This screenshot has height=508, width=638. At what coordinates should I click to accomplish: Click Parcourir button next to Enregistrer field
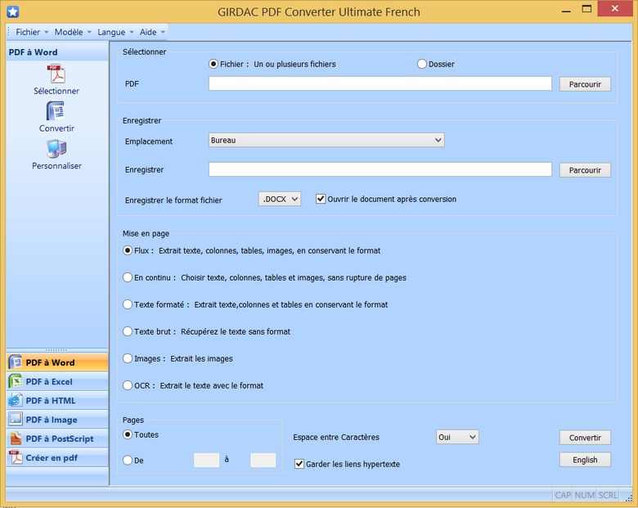585,170
